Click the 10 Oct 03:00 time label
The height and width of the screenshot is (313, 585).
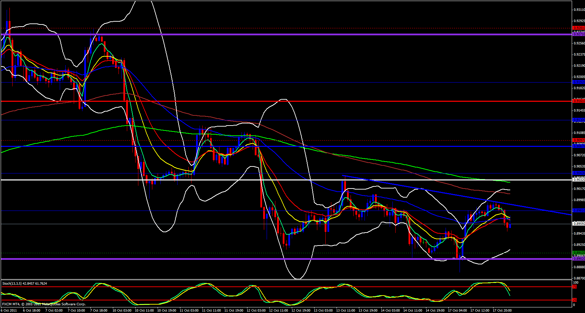click(x=122, y=311)
